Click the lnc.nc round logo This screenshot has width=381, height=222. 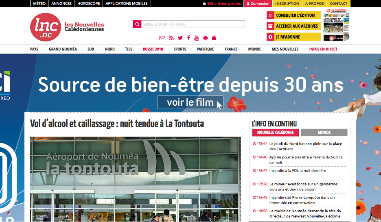(x=46, y=27)
